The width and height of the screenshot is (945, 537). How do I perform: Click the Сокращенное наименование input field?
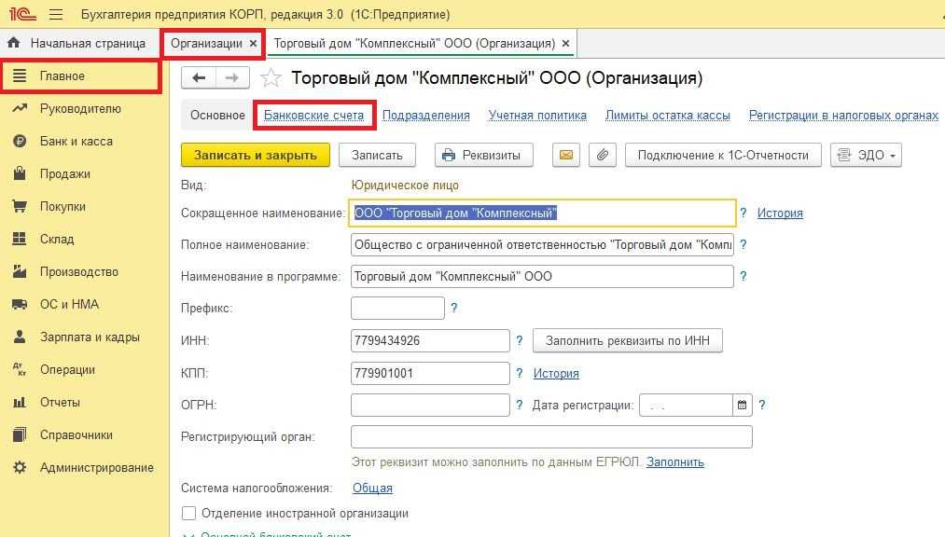pyautogui.click(x=542, y=213)
